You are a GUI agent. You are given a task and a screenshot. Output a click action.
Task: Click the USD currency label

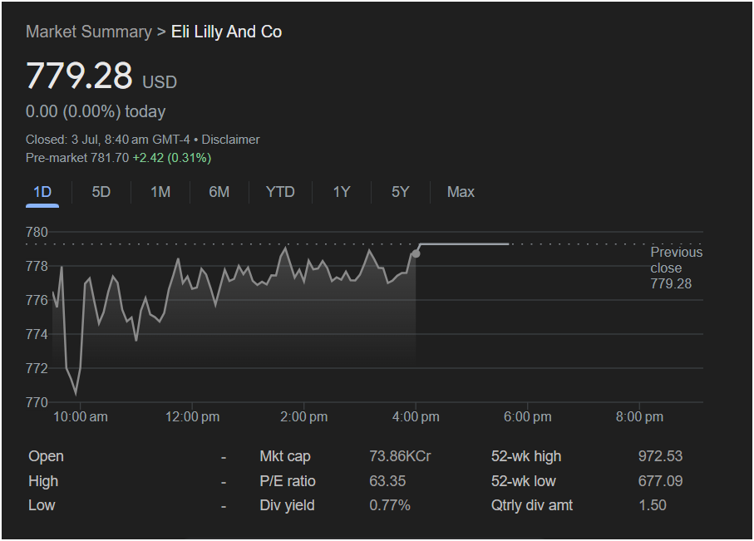pyautogui.click(x=160, y=82)
